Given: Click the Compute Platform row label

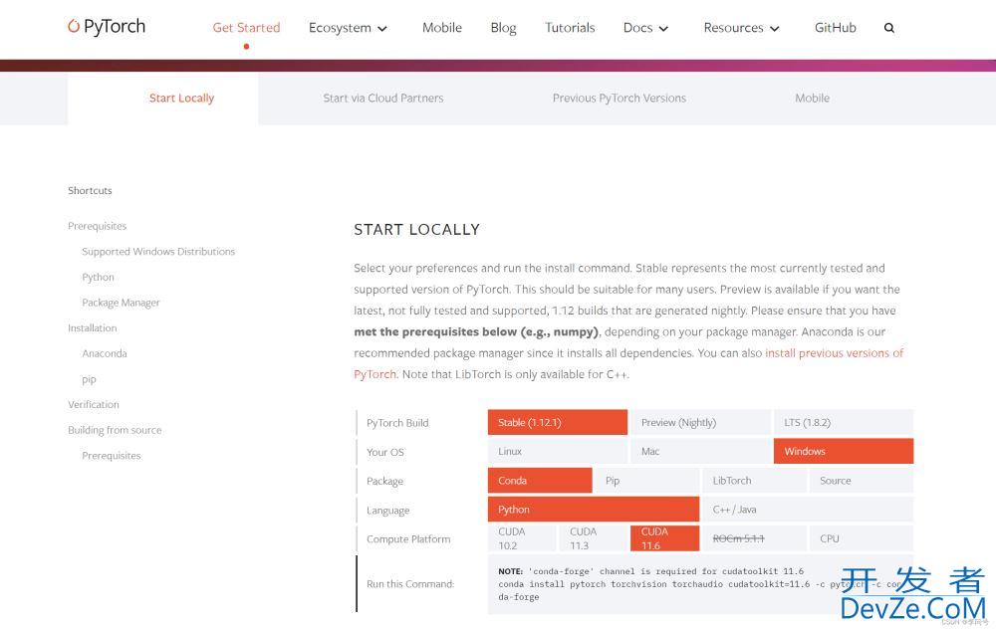Looking at the screenshot, I should 408,539.
